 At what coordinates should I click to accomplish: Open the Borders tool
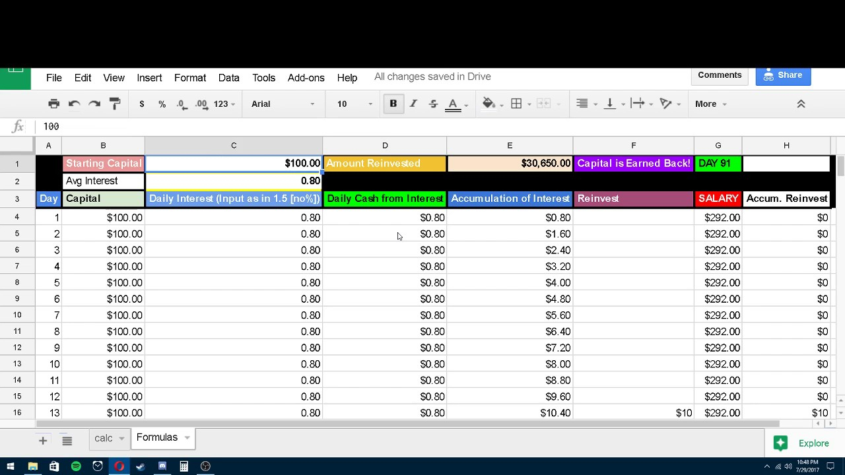tap(516, 104)
